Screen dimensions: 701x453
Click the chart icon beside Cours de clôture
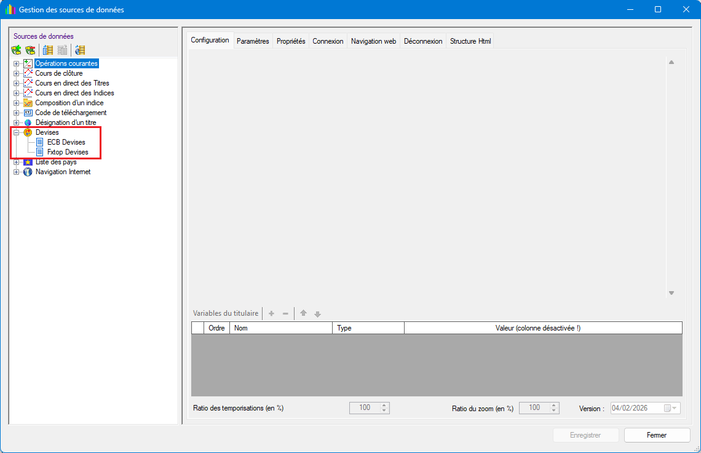click(x=28, y=73)
